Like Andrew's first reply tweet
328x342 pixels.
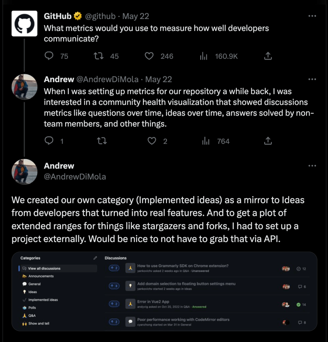click(x=152, y=141)
